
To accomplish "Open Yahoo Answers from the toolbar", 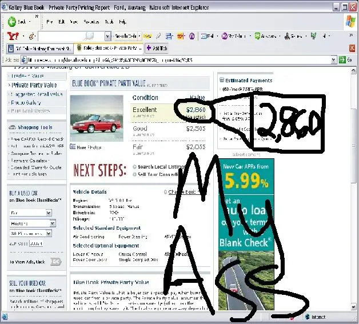I will click(x=265, y=36).
